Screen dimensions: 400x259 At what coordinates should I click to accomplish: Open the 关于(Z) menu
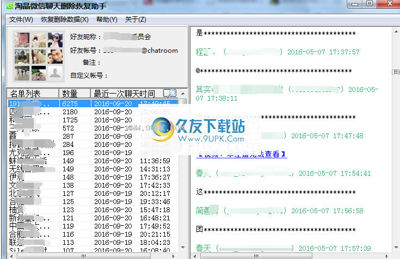coord(136,20)
